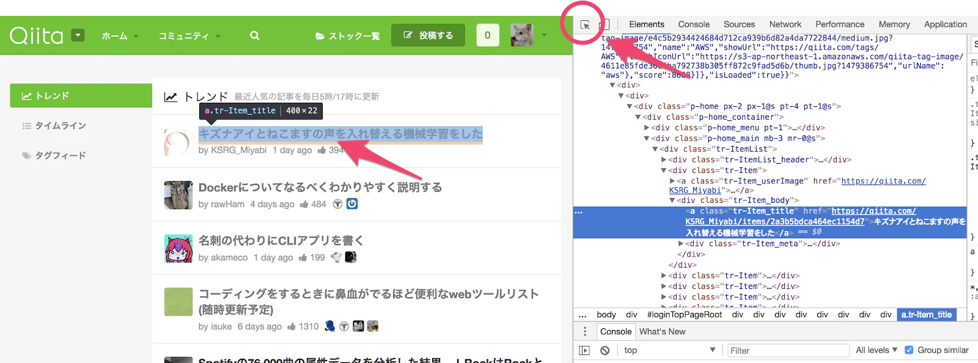Click the thumbs-up icon beside 199
This screenshot has width=978, height=363.
[303, 257]
